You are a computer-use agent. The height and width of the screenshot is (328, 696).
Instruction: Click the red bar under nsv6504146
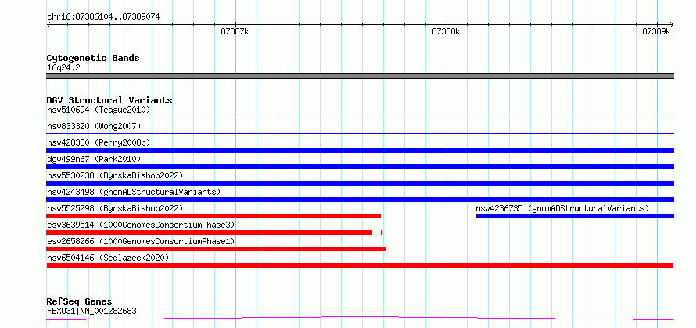(x=360, y=265)
